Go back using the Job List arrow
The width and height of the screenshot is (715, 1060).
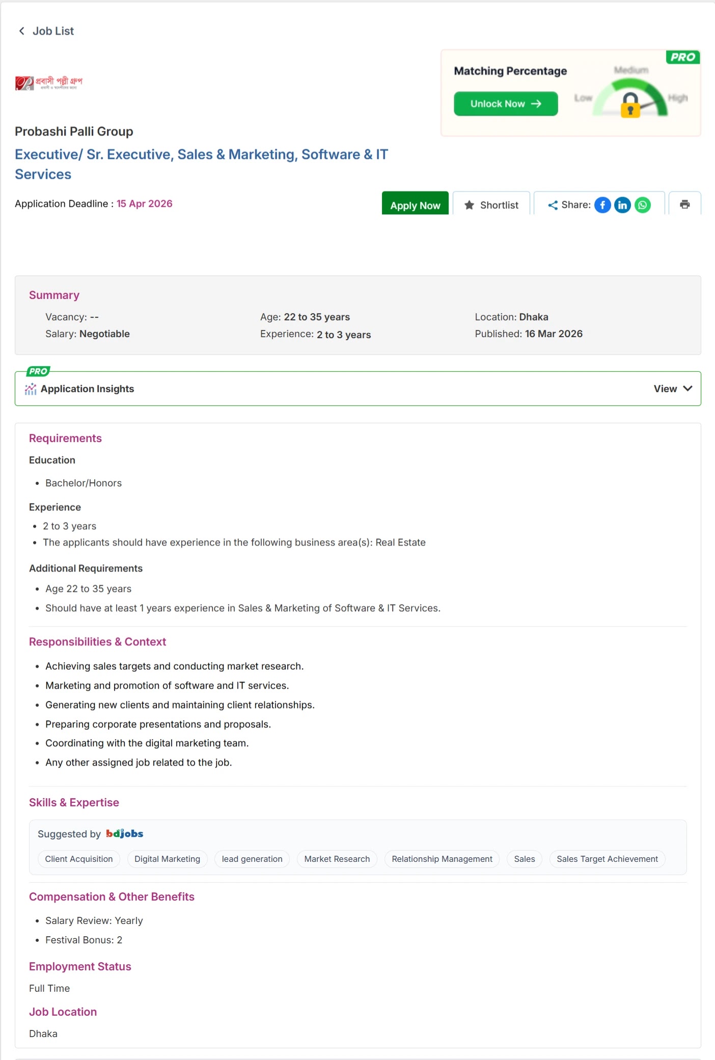click(22, 31)
